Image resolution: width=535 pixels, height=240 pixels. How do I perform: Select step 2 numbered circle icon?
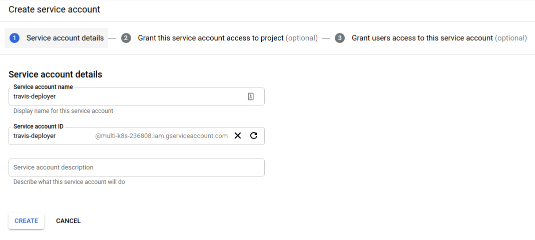click(126, 38)
